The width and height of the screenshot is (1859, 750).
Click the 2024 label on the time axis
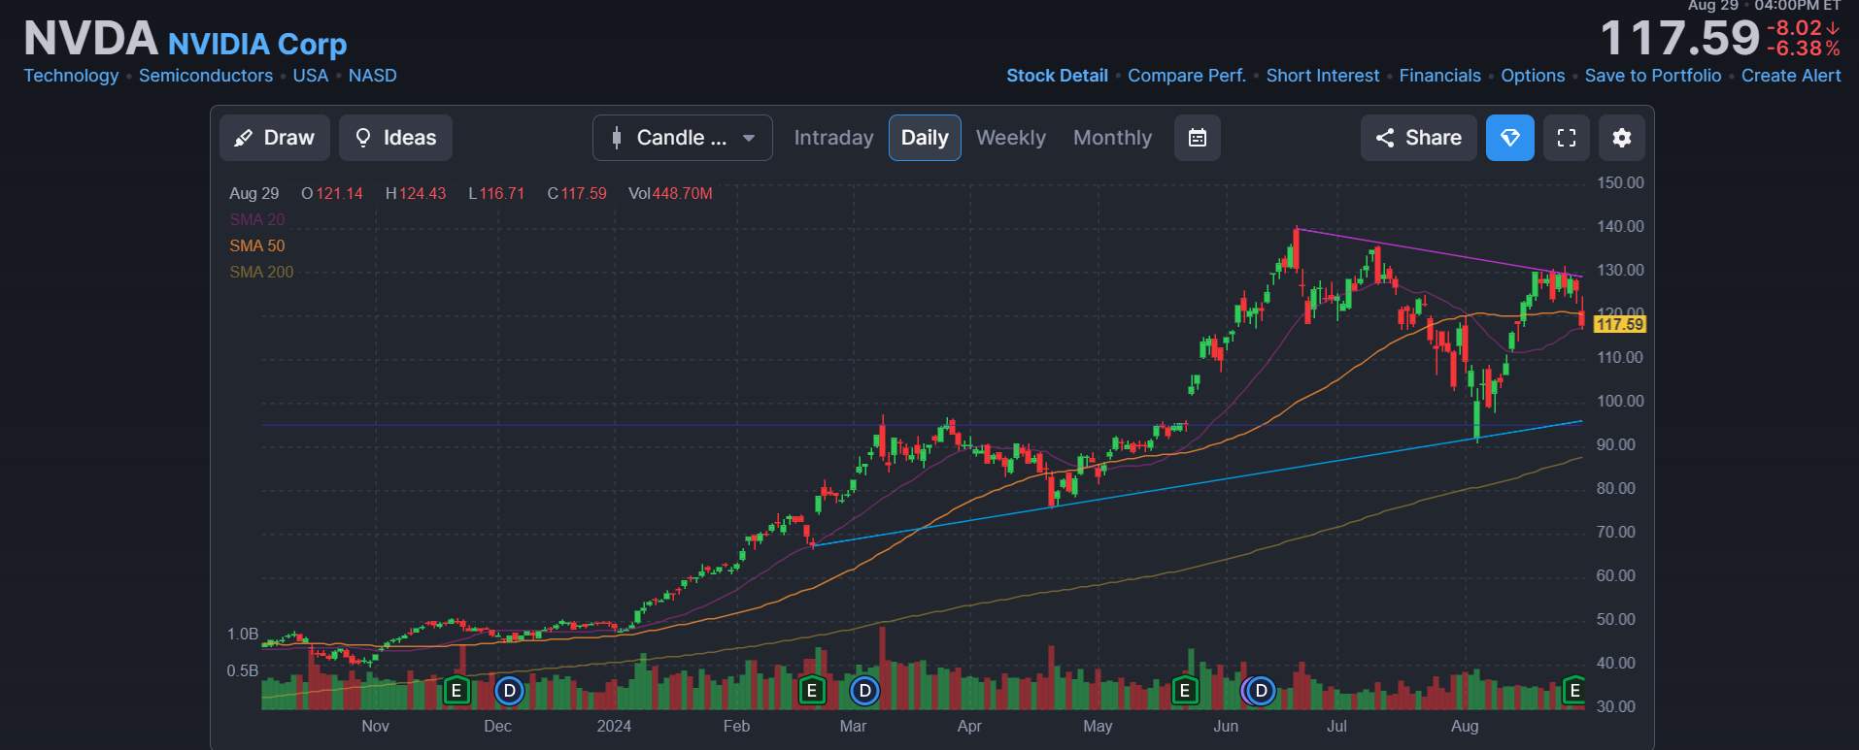[x=614, y=726]
